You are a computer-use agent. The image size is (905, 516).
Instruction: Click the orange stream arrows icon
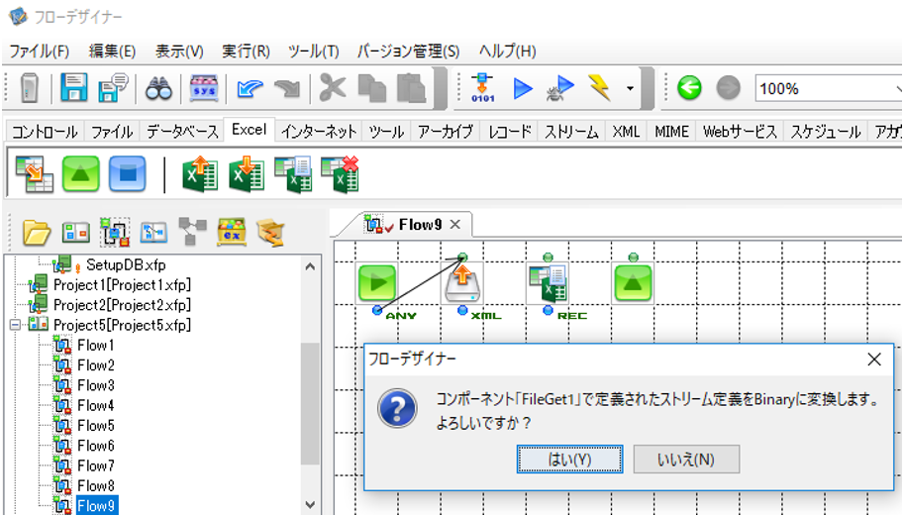coord(270,233)
